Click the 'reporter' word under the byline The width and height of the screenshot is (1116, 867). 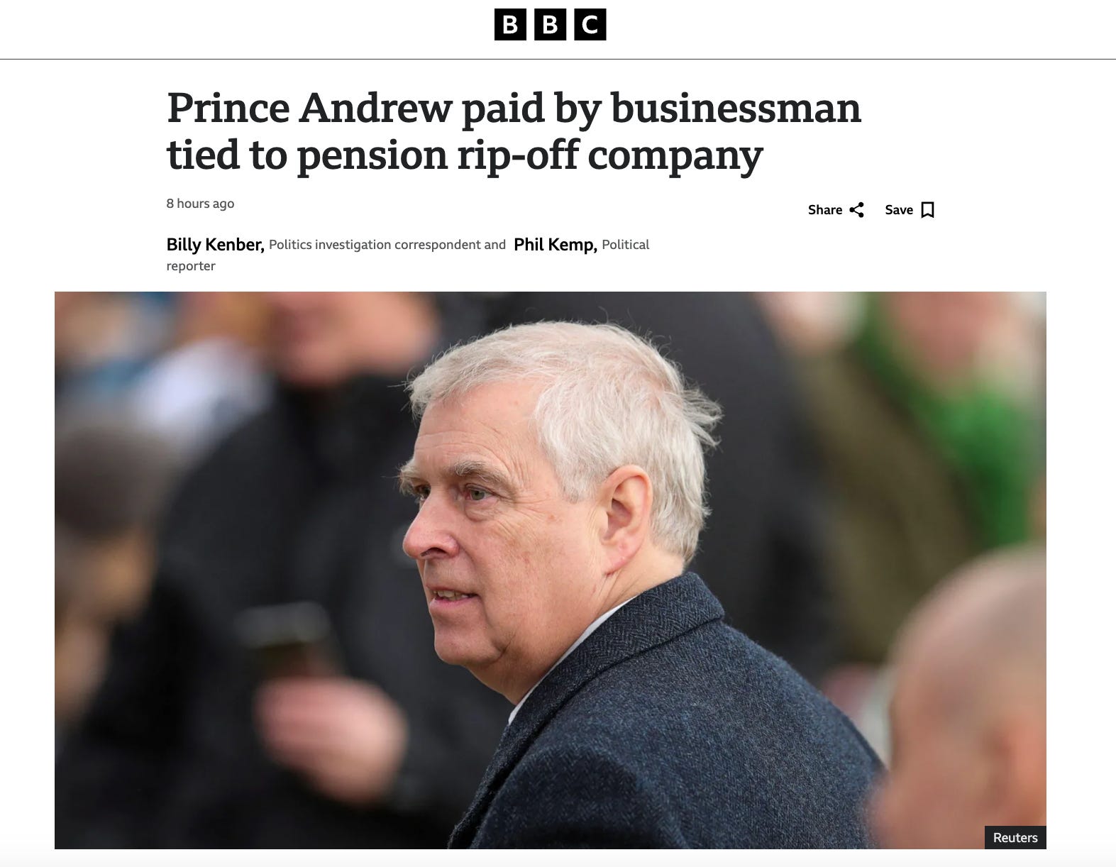(191, 266)
